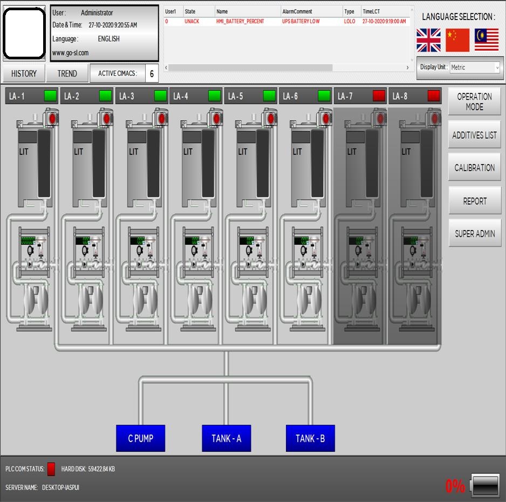506x502 pixels.
Task: Click the blue TANK - A box
Action: click(226, 438)
